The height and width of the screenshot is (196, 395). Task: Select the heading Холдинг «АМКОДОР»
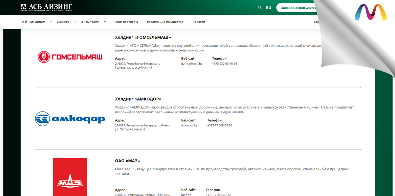[x=138, y=99]
